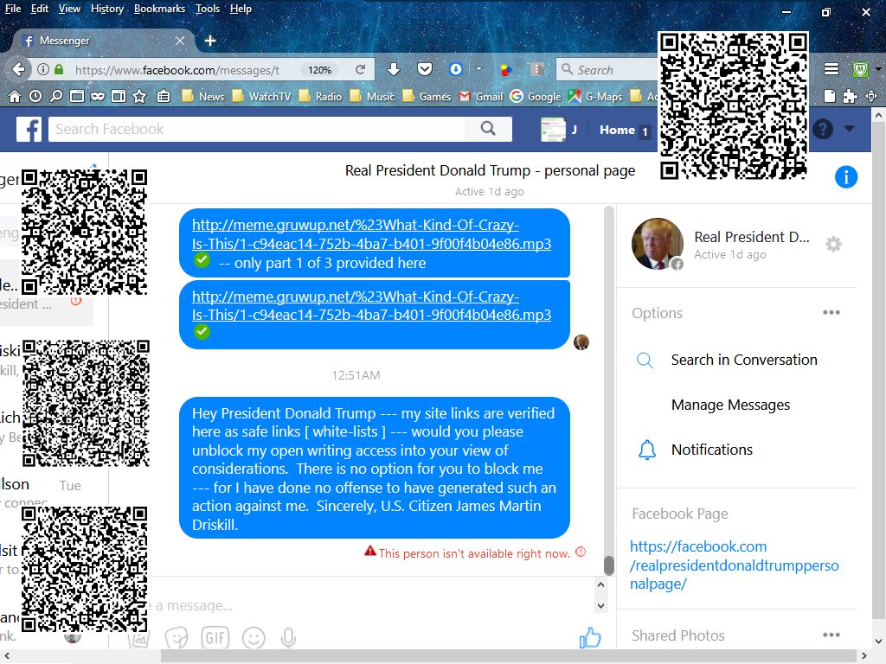
Task: Open the News bookmark folder
Action: [x=203, y=97]
